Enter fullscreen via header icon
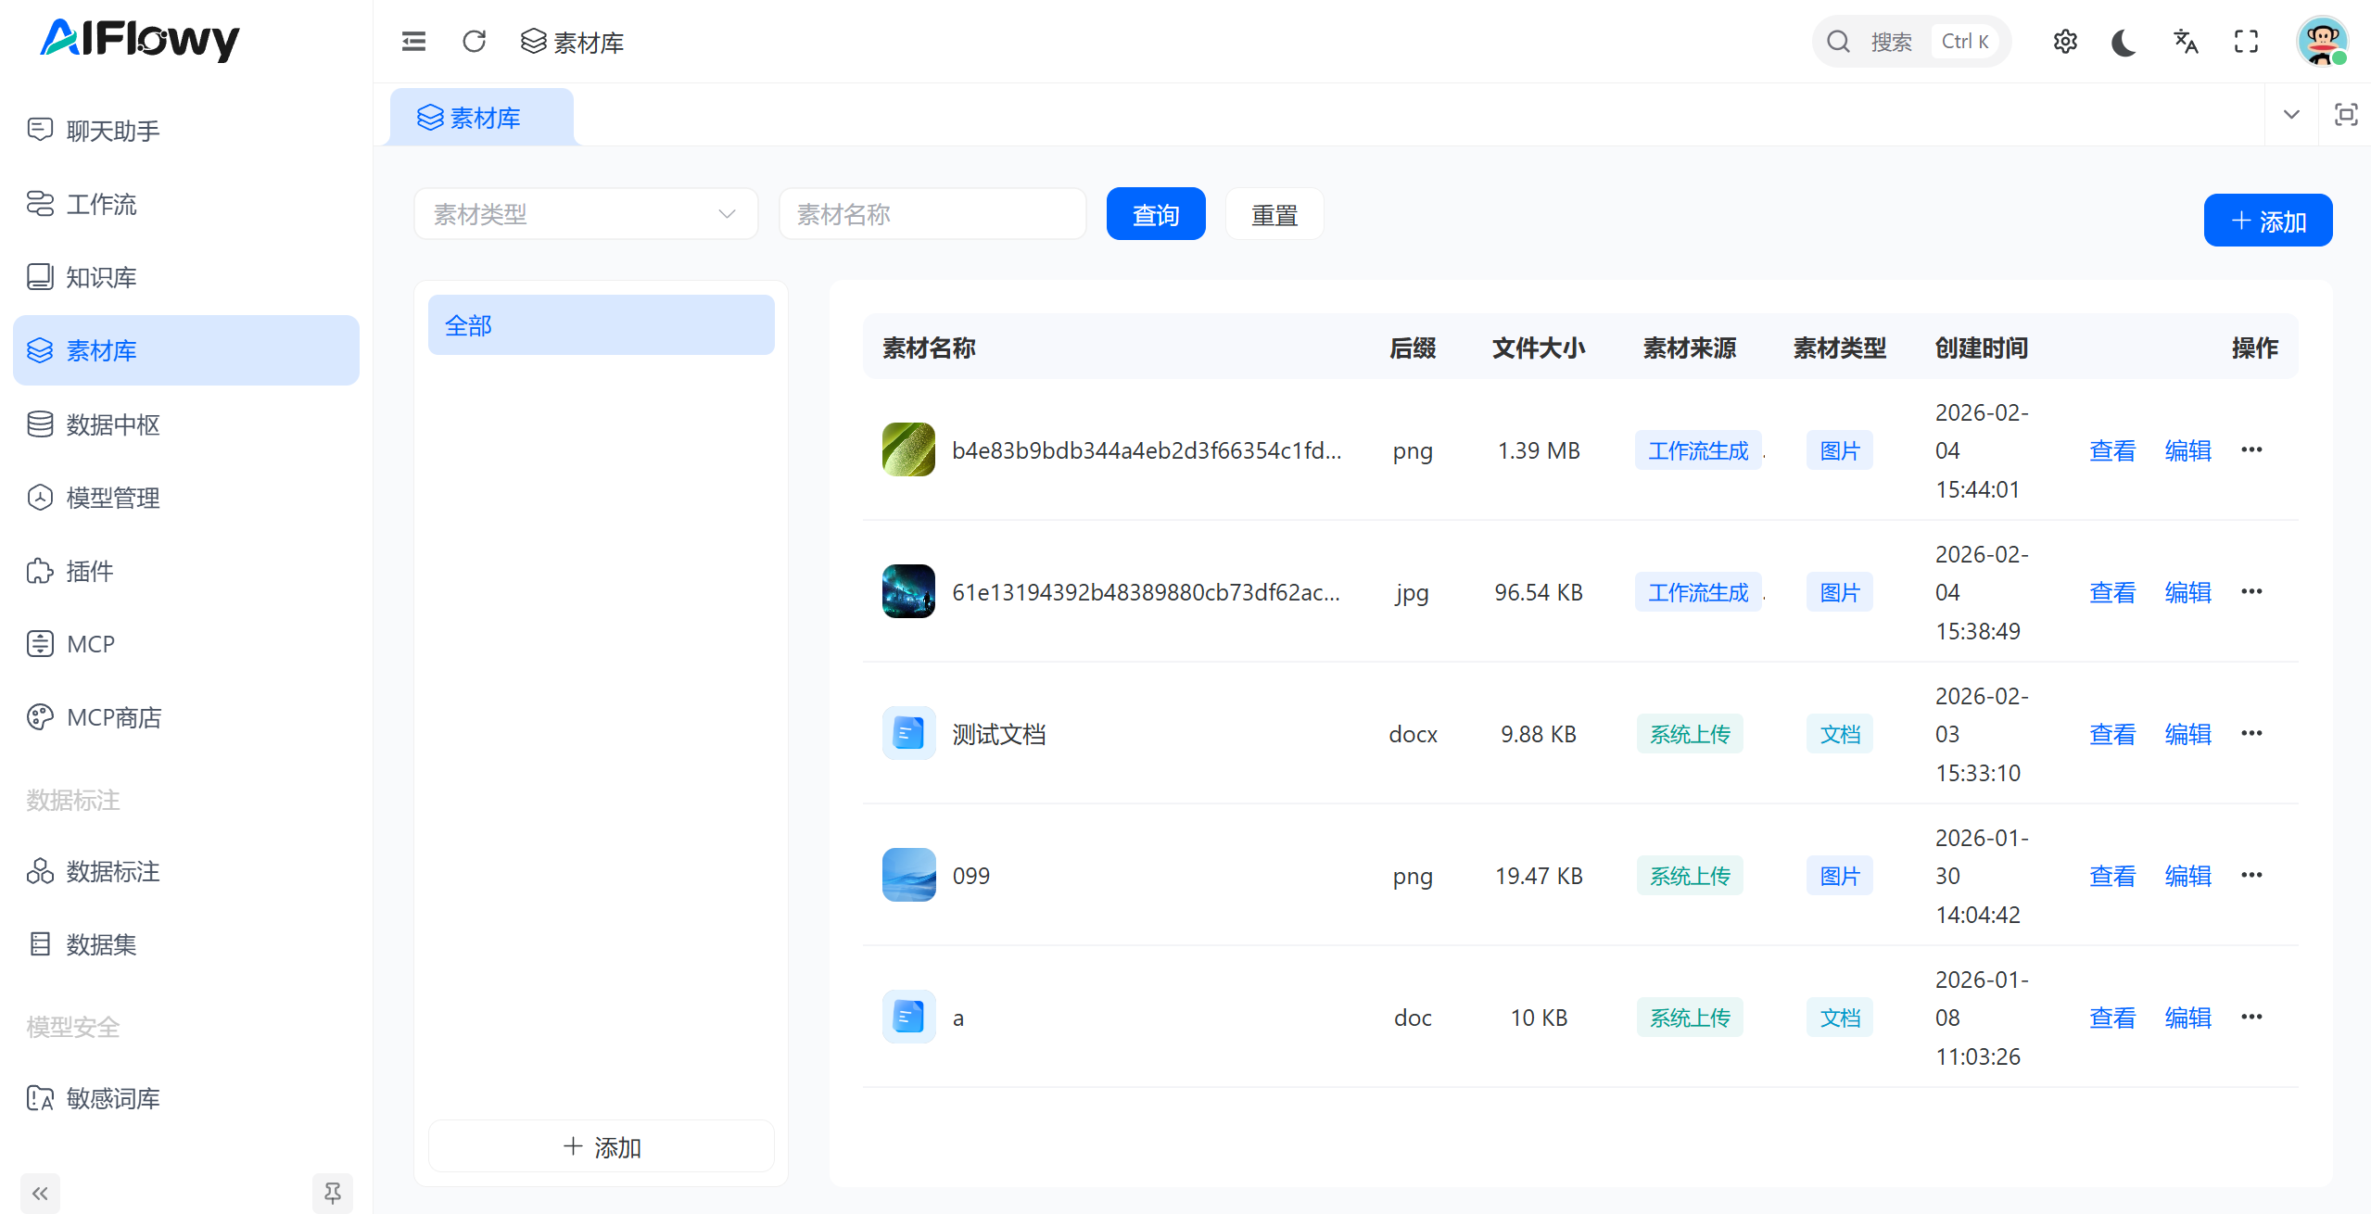This screenshot has height=1214, width=2371. 2246,42
